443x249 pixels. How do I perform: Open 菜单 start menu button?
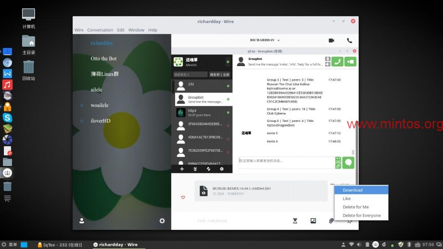[10, 245]
